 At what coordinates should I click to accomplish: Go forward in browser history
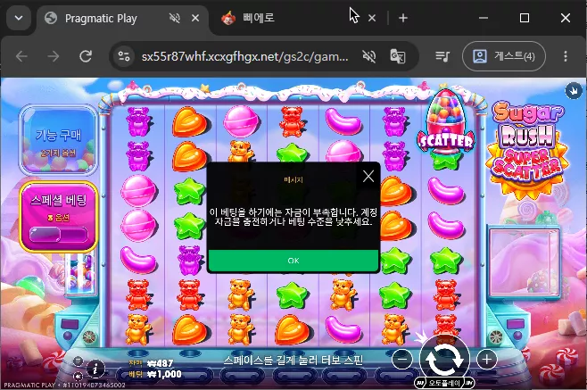click(54, 56)
